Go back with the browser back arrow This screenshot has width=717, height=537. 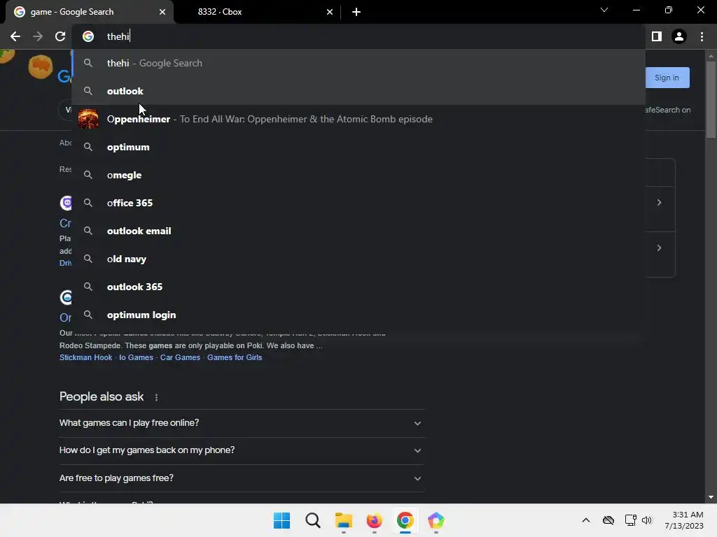pos(15,36)
